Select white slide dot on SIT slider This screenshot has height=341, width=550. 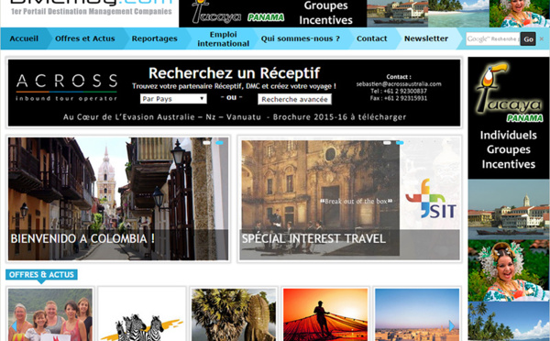[387, 142]
